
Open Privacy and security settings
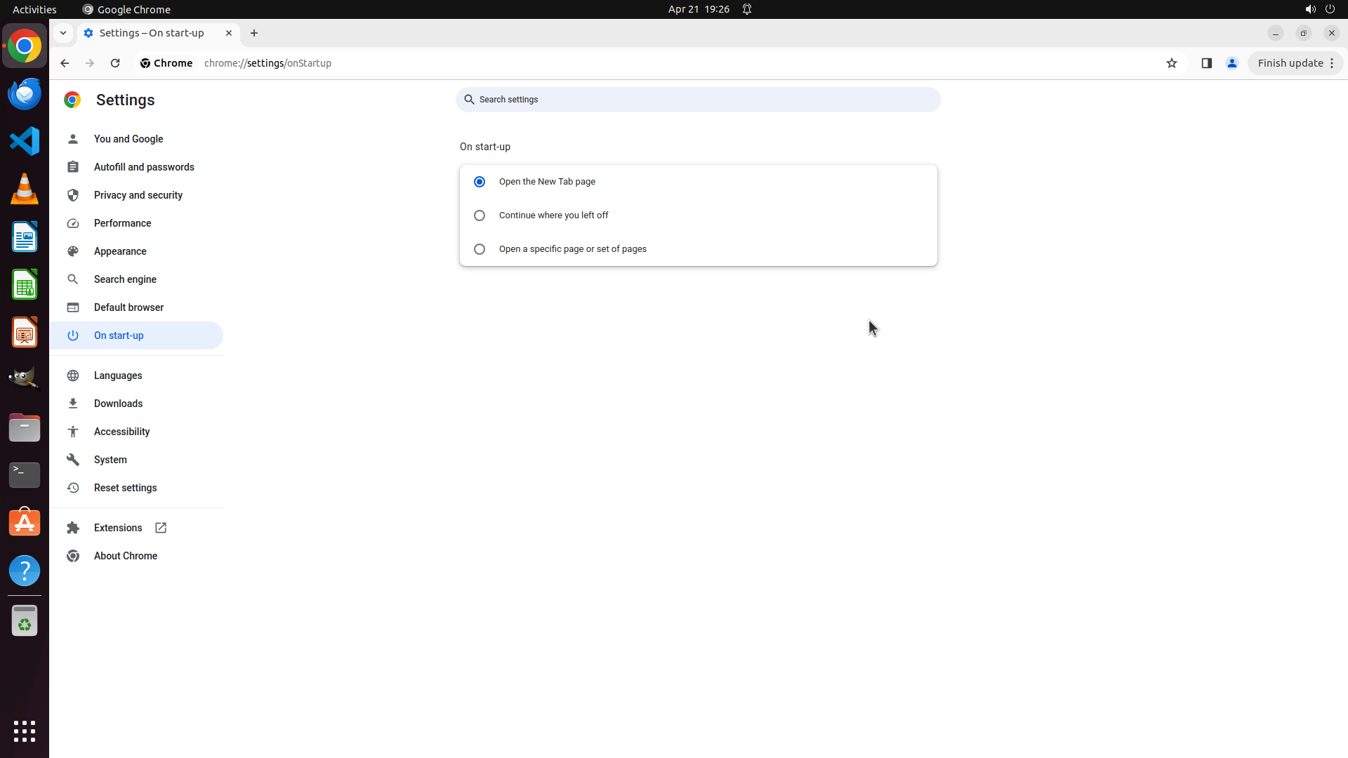pyautogui.click(x=138, y=195)
